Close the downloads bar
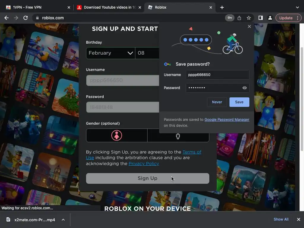 (299, 219)
